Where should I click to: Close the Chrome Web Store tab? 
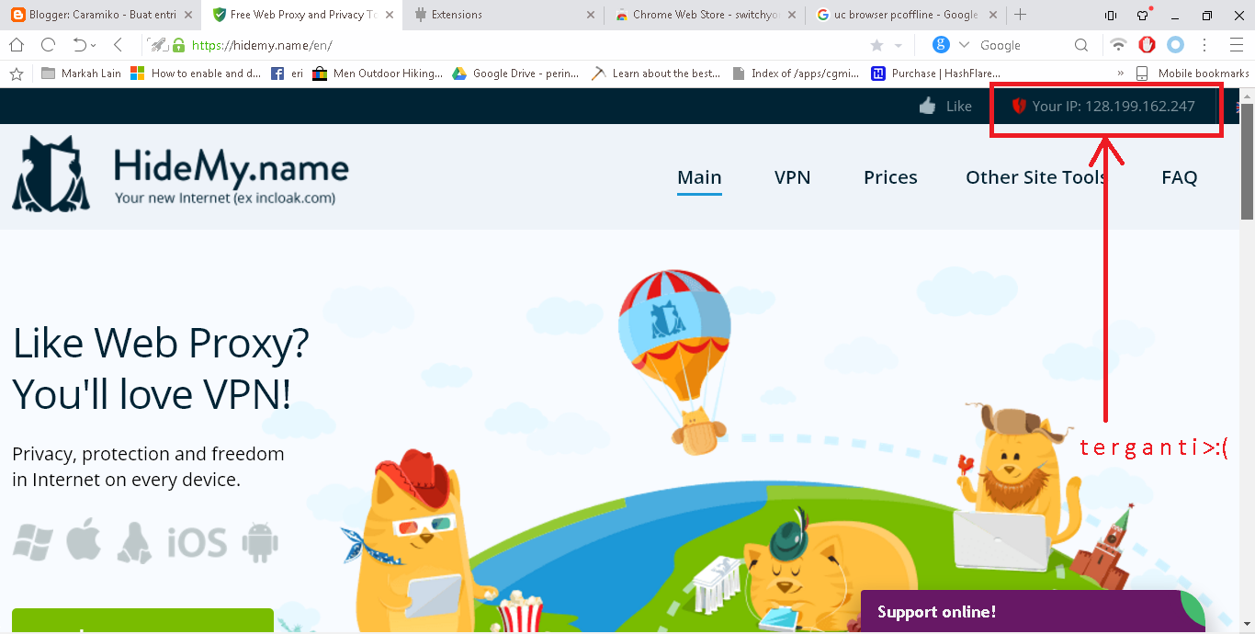point(790,15)
